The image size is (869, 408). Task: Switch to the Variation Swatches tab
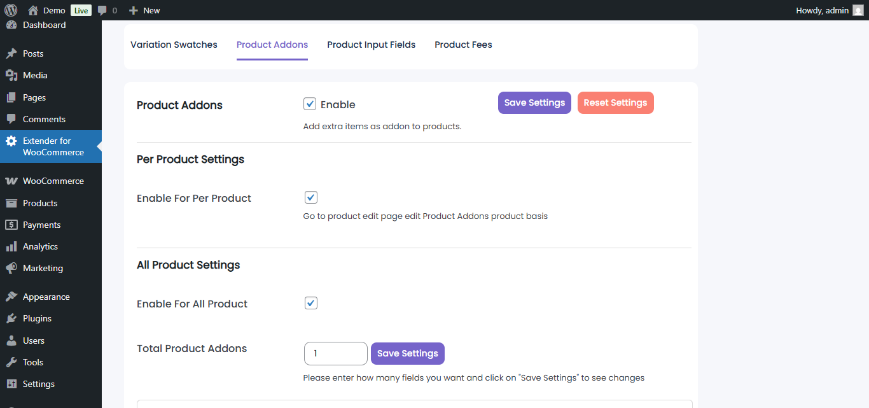tap(174, 45)
